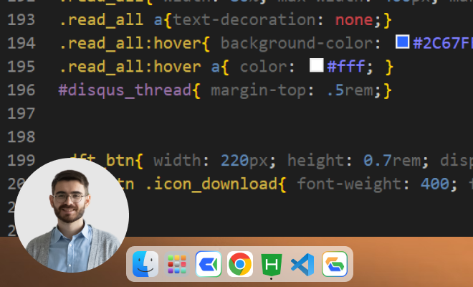Click the blue #2C67F color swatch
This screenshot has height=287, width=473.
tap(402, 43)
